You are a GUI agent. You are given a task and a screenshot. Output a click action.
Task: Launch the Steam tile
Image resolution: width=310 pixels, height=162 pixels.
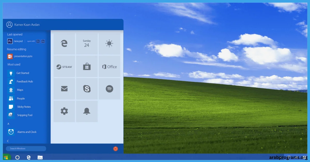(x=64, y=66)
